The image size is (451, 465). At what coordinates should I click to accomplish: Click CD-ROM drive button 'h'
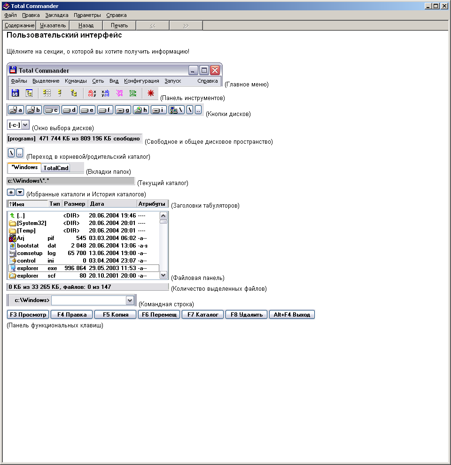[140, 110]
